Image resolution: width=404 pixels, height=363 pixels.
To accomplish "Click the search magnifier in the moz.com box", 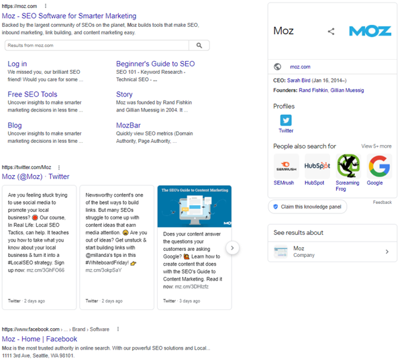I will [x=199, y=46].
